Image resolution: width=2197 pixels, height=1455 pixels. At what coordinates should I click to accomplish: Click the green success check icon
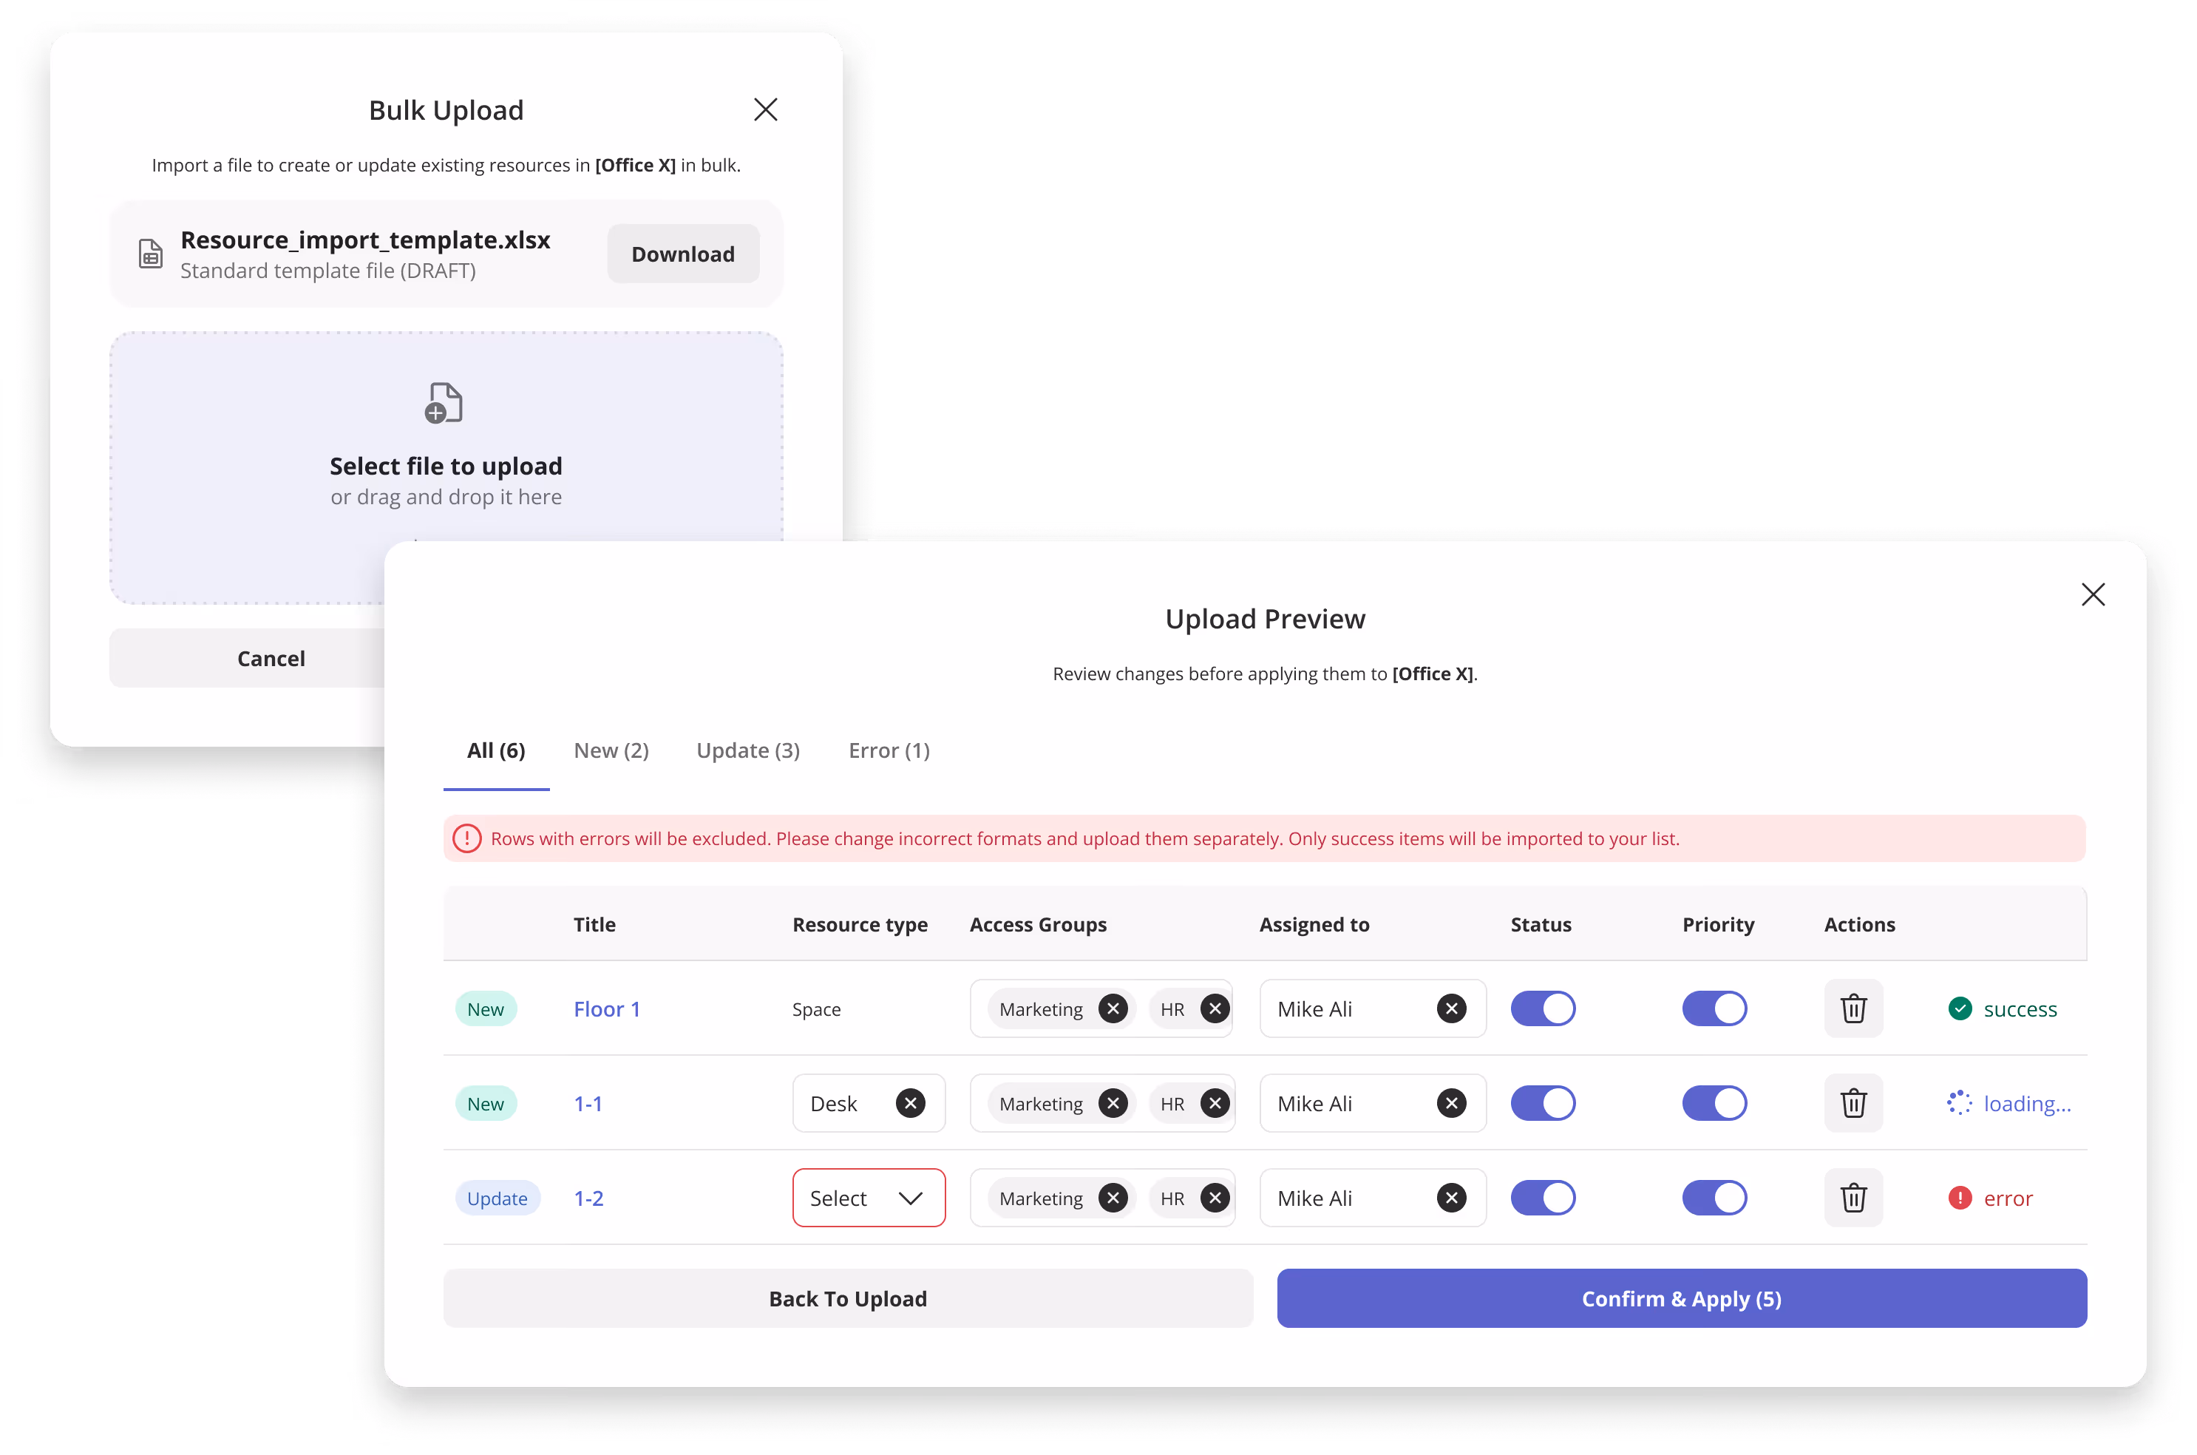(1960, 1008)
